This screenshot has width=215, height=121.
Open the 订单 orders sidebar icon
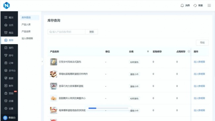pos(6,63)
